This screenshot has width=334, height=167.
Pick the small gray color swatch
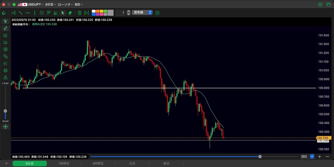(105, 14)
